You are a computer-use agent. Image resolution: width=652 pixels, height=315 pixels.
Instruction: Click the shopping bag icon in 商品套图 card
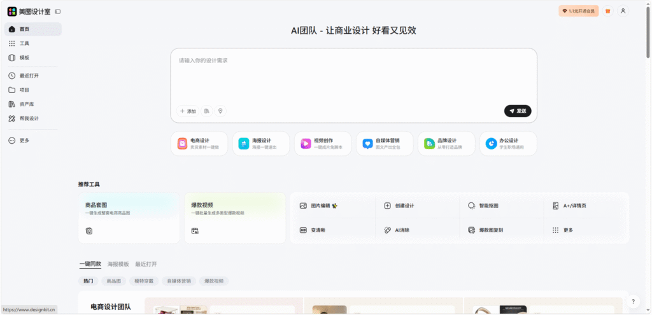[89, 230]
